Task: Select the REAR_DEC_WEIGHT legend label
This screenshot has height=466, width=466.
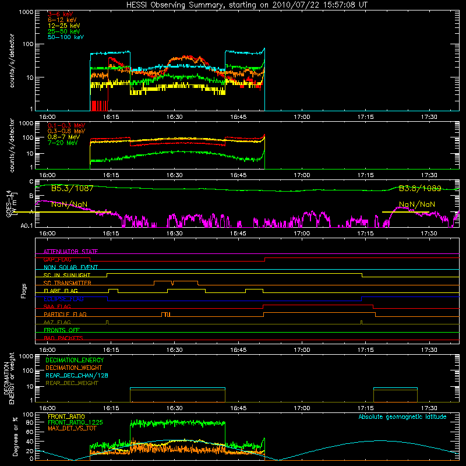Action: [x=72, y=383]
